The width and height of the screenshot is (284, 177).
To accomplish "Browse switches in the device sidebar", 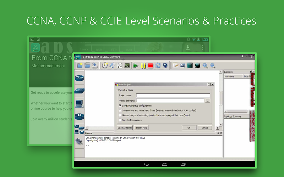I will point(79,91).
